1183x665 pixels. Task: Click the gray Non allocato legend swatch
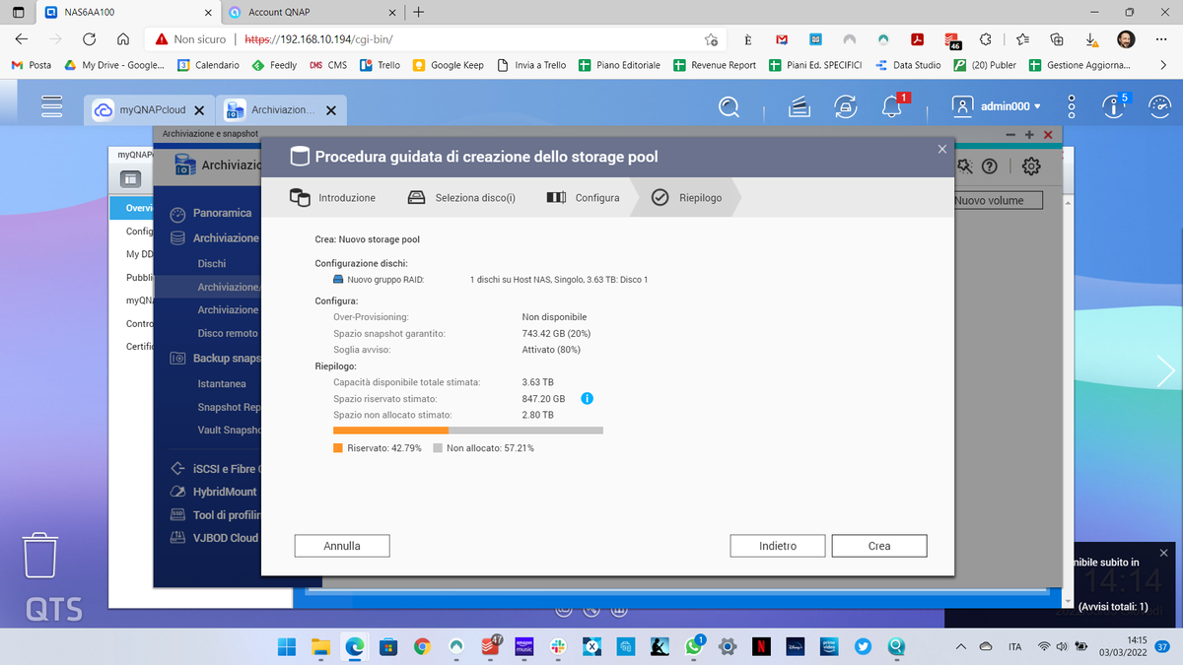438,448
